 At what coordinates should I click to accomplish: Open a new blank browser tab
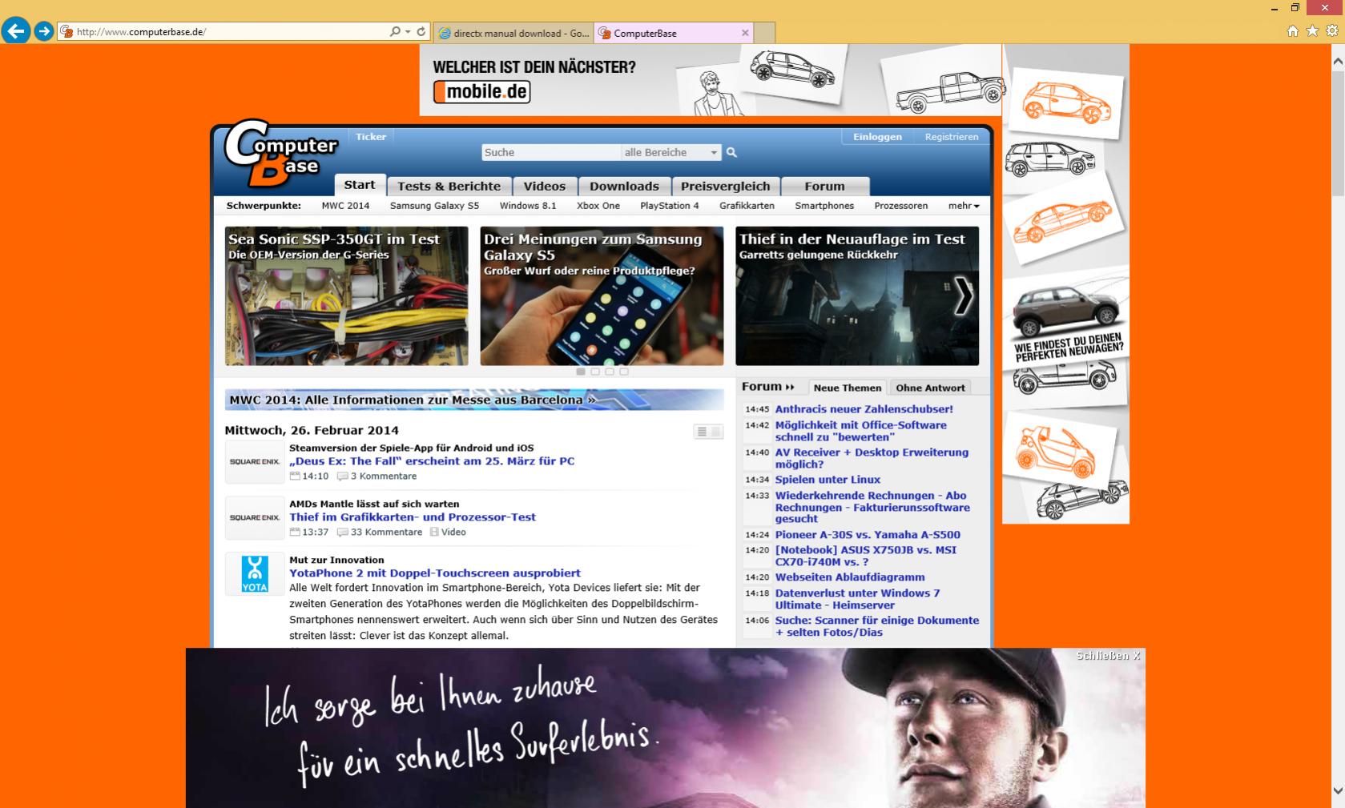765,33
